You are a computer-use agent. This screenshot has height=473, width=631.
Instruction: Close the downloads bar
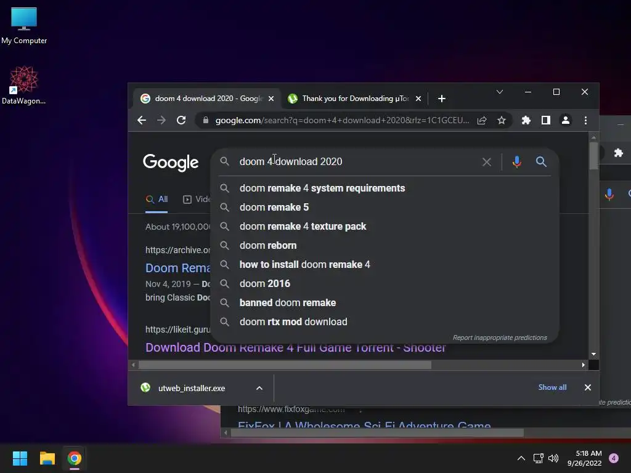[x=587, y=387]
